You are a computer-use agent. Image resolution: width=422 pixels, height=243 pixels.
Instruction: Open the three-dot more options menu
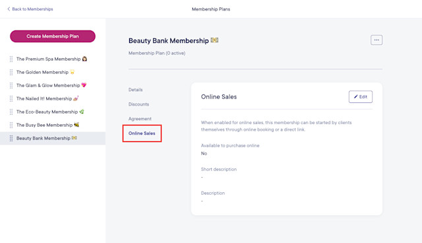click(x=377, y=40)
